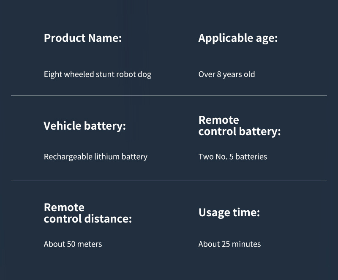The width and height of the screenshot is (338, 280).
Task: Click the "Vehicle battery:" heading
Action: [x=84, y=126]
